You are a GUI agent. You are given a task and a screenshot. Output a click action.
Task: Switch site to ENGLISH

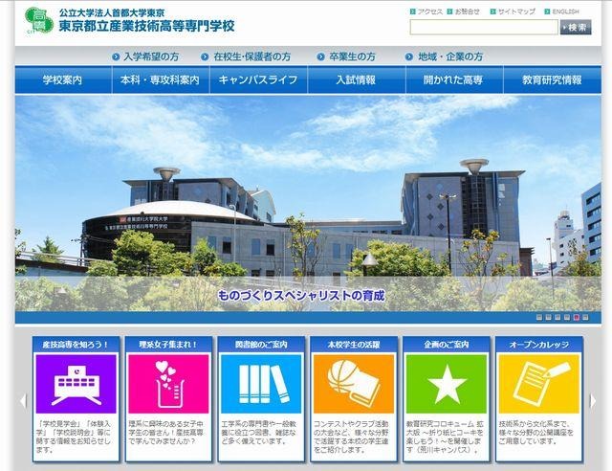coord(565,11)
